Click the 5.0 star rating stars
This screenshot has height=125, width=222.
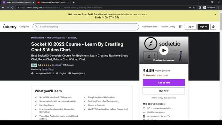click(x=47, y=65)
